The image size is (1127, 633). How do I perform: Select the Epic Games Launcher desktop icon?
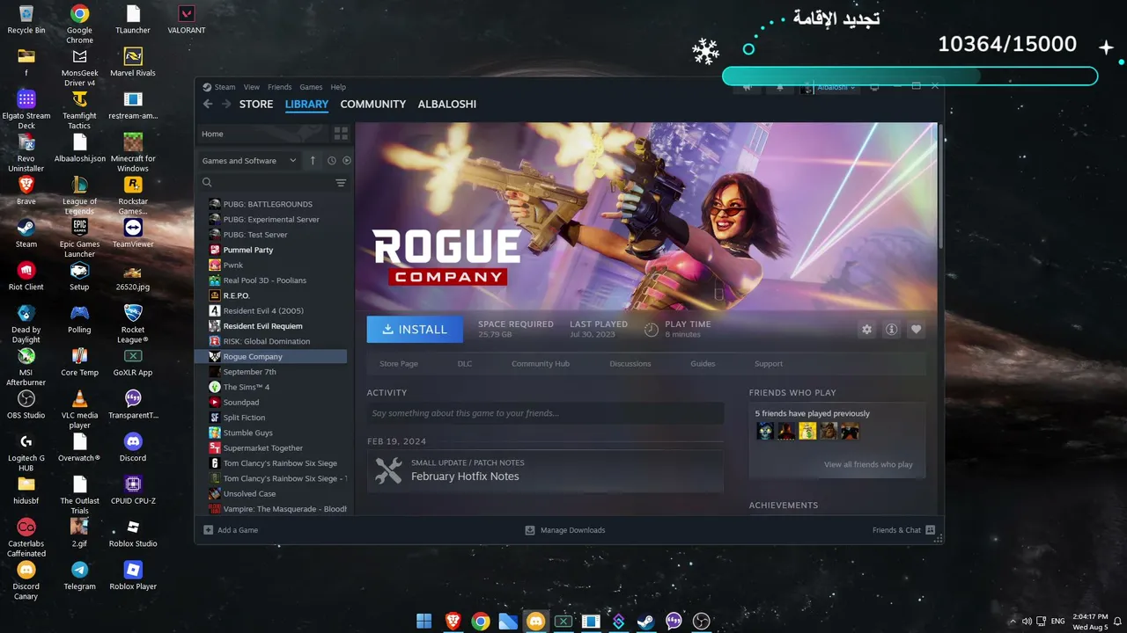pos(79,238)
